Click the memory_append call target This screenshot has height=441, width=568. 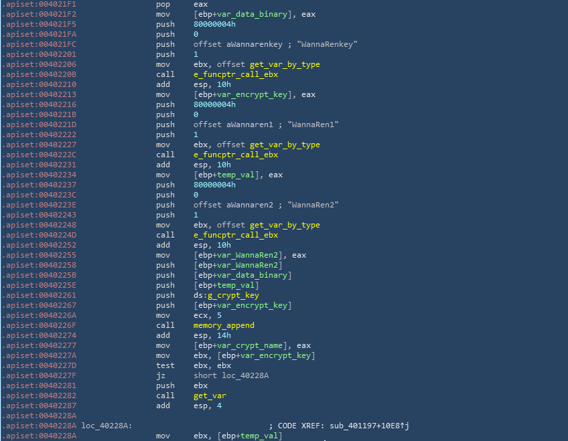(x=224, y=325)
